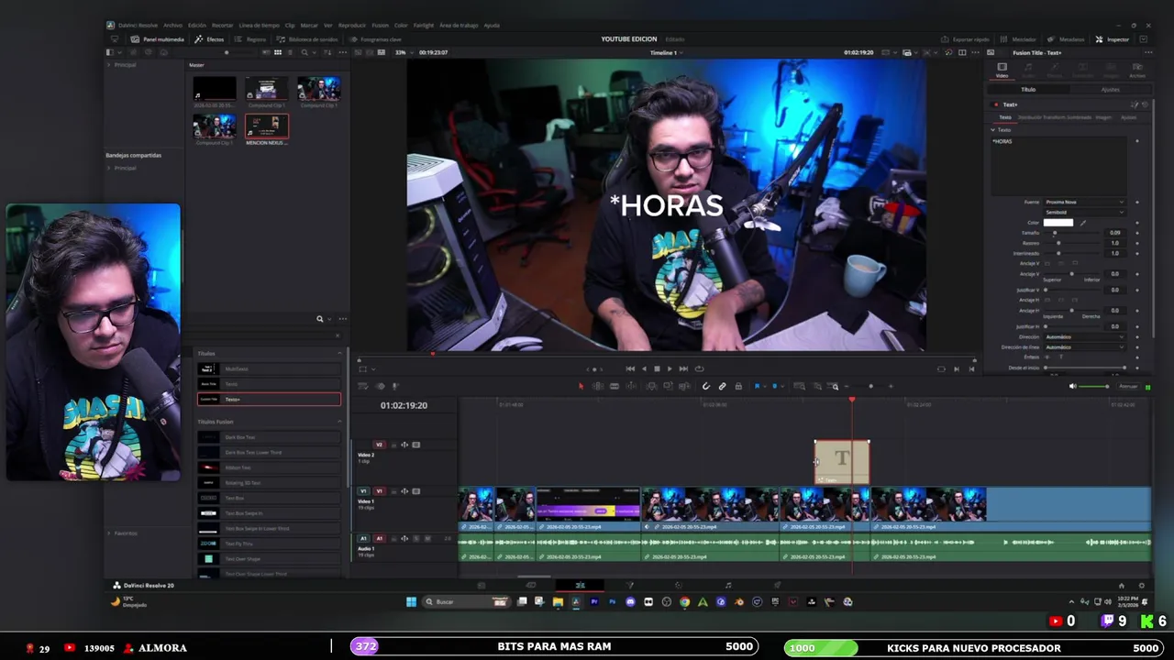Click the play reverse button

pos(644,368)
